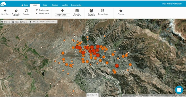Zoom in with the map plus button
This screenshot has height=97, width=186.
click(31, 22)
